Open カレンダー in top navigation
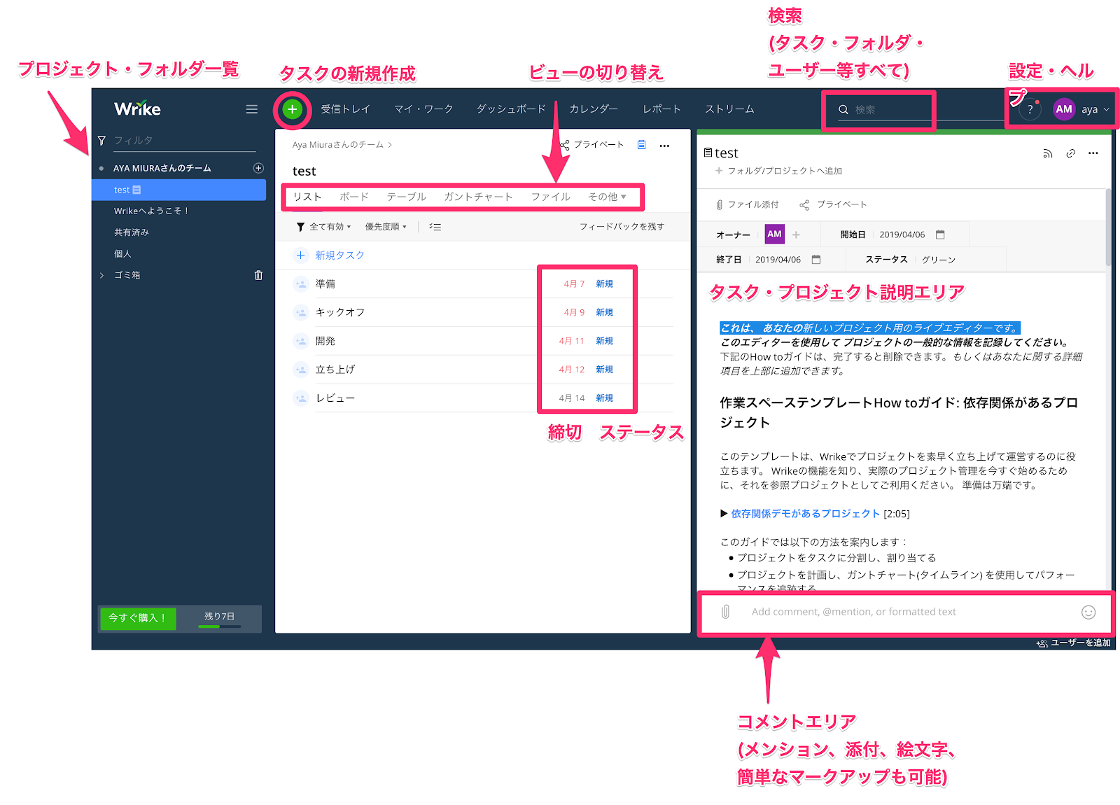This screenshot has height=805, width=1120. click(x=594, y=109)
